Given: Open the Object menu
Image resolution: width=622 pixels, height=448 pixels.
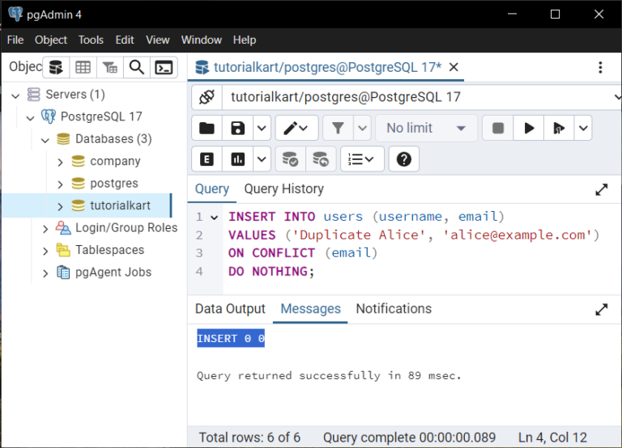Looking at the screenshot, I should click(x=51, y=40).
